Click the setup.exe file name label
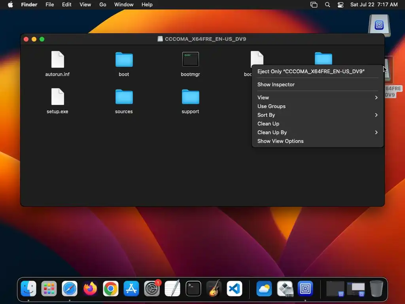This screenshot has height=304, width=405. point(57,111)
